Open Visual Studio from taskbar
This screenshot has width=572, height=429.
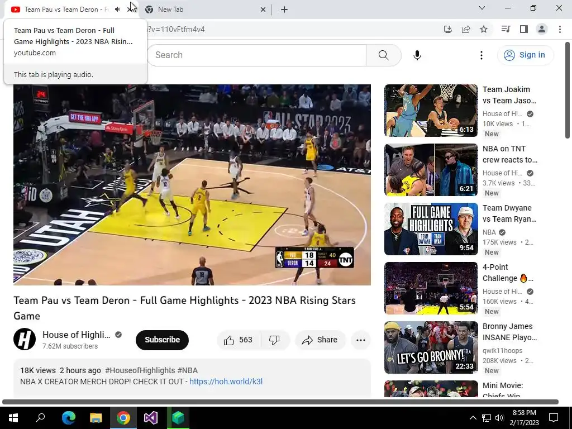151,418
